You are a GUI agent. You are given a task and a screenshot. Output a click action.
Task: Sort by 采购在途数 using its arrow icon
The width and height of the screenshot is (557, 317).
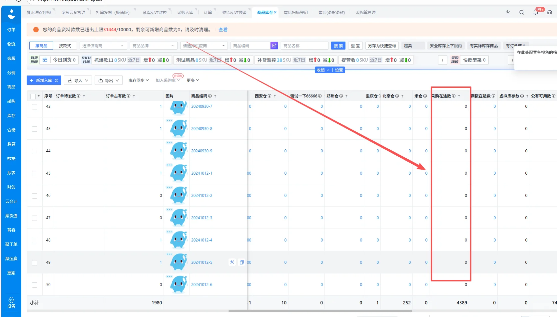click(459, 96)
